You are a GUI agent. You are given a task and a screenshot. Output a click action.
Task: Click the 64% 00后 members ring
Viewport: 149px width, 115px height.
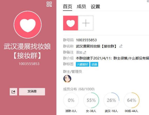132,100
